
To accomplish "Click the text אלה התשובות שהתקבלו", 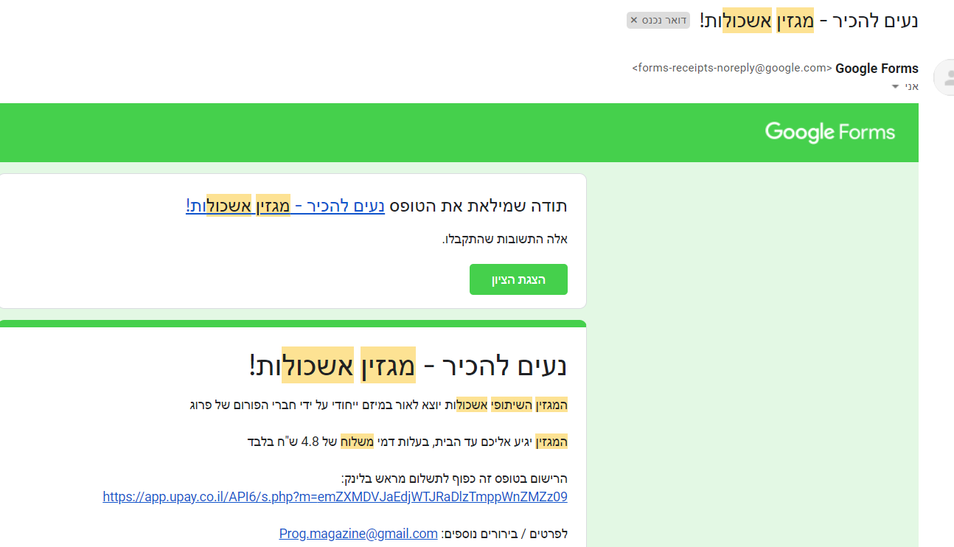I will coord(507,240).
